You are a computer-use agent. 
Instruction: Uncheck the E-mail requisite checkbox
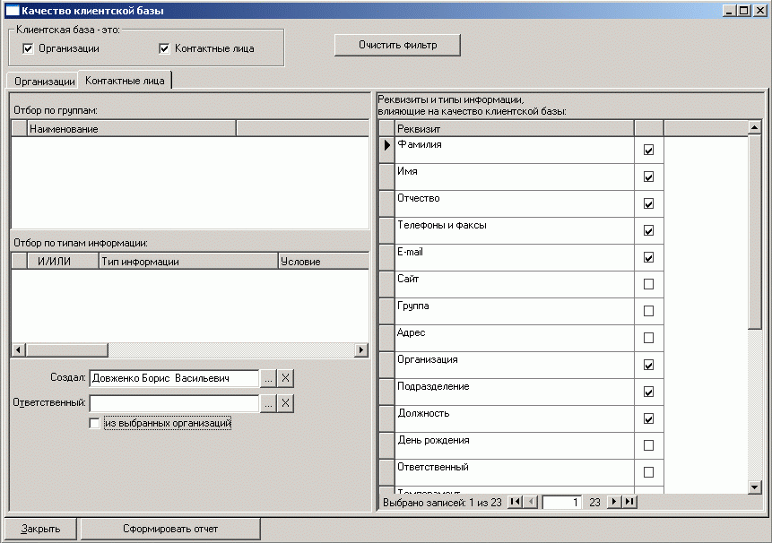[648, 257]
